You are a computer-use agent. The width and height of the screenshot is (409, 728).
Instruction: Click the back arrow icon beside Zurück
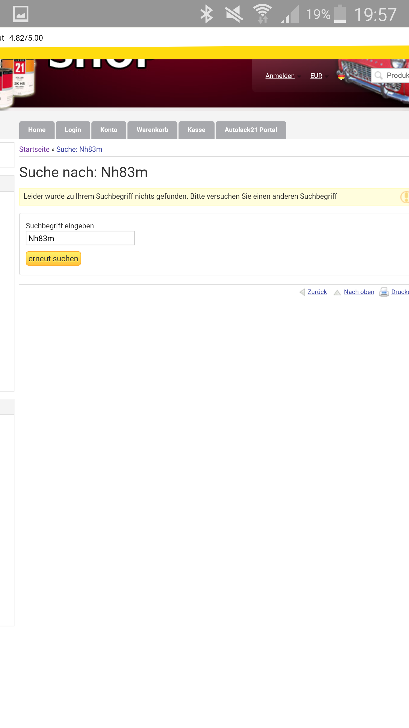(x=302, y=292)
